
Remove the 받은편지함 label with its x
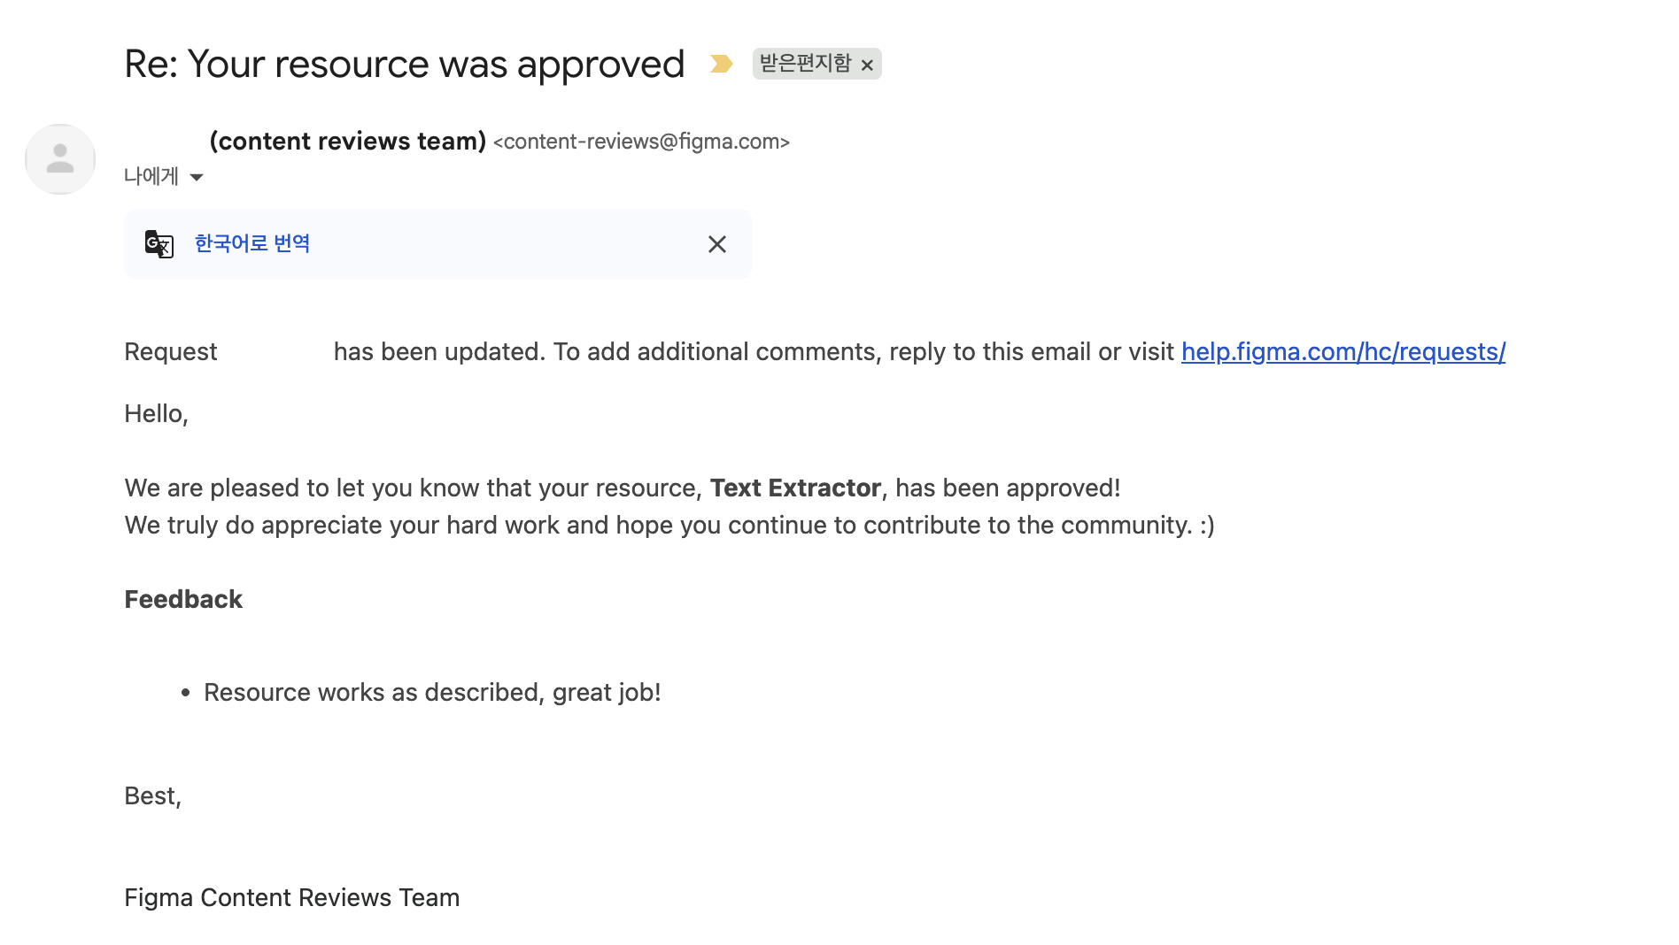pyautogui.click(x=868, y=65)
